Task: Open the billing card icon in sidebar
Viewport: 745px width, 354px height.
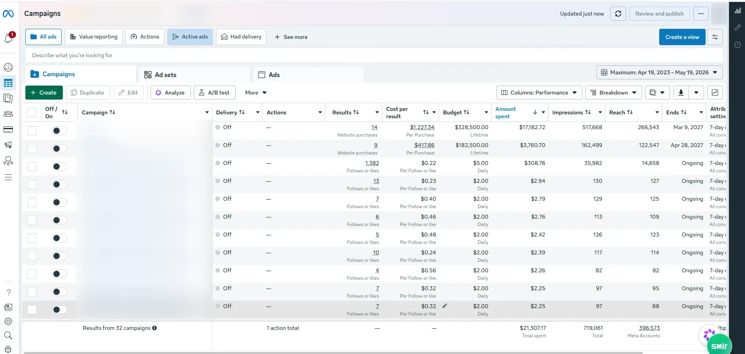Action: (x=8, y=130)
